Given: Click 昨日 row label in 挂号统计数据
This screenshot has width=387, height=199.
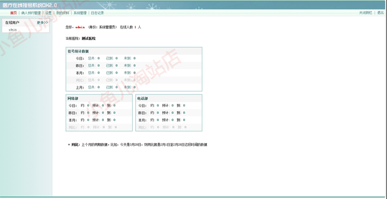Looking at the screenshot, I should [x=80, y=66].
